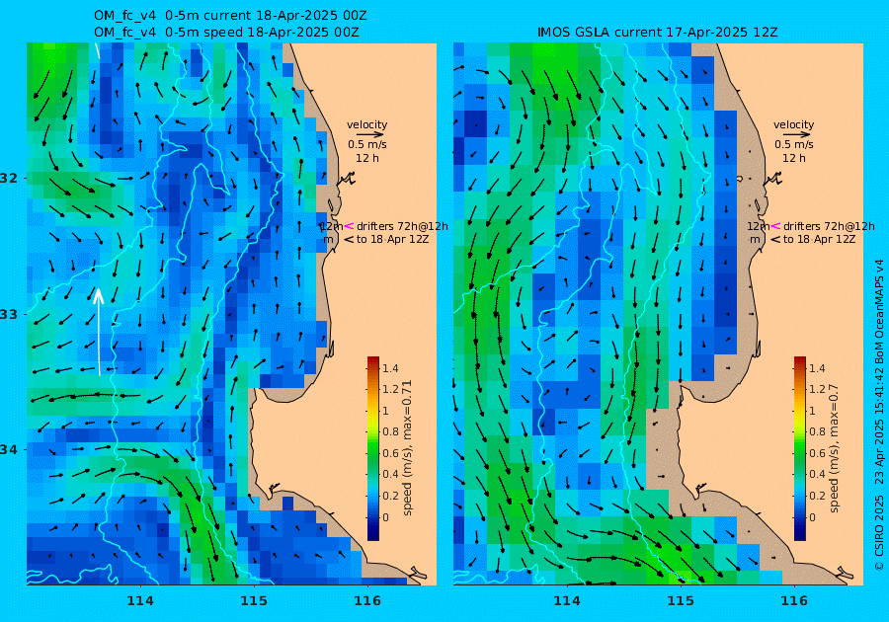Click 'drifters 72h@12h' label on right map
The height and width of the screenshot is (622, 889).
click(x=829, y=227)
